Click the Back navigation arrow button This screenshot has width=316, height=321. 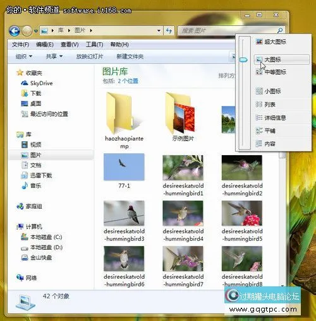tap(15, 31)
